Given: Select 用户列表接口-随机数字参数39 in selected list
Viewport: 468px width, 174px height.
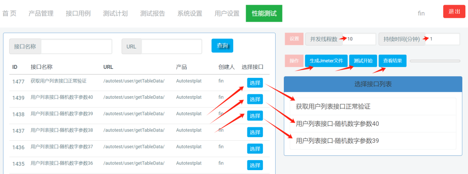Looking at the screenshot, I should (x=373, y=141).
